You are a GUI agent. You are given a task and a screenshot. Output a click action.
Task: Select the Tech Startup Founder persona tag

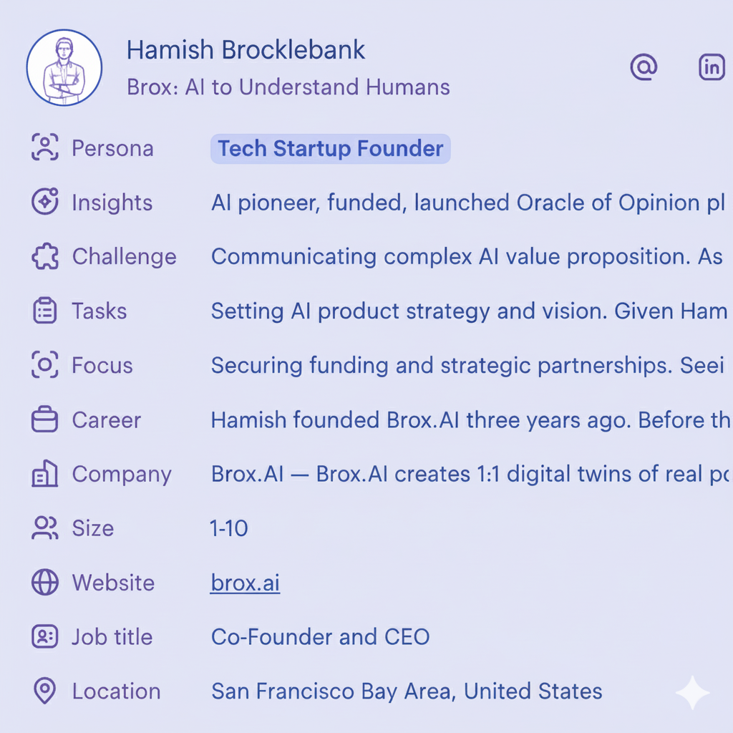330,149
